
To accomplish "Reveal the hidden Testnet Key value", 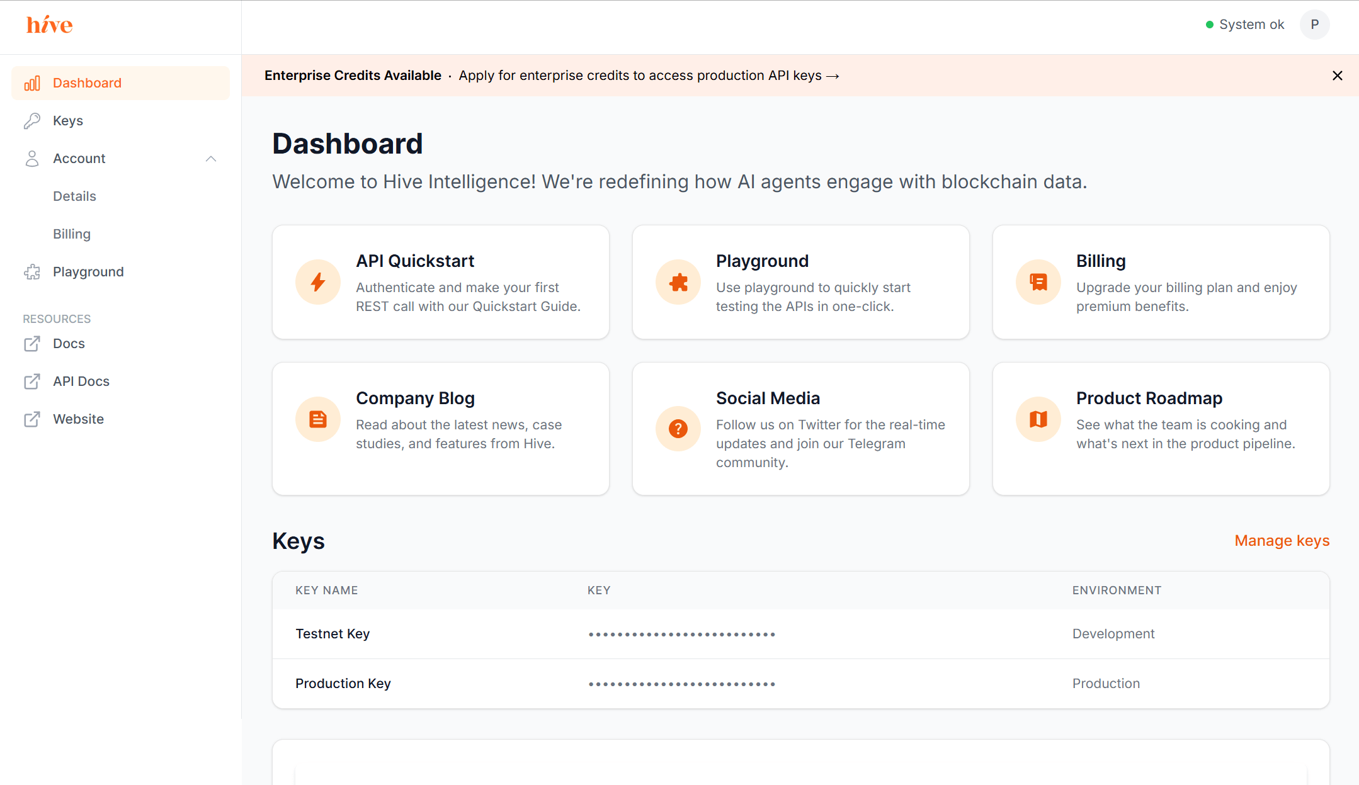I will [x=681, y=634].
